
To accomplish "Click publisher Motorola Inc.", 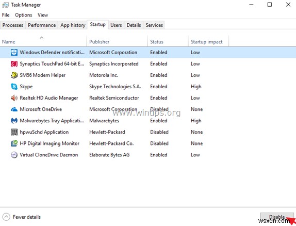I will [x=104, y=75].
